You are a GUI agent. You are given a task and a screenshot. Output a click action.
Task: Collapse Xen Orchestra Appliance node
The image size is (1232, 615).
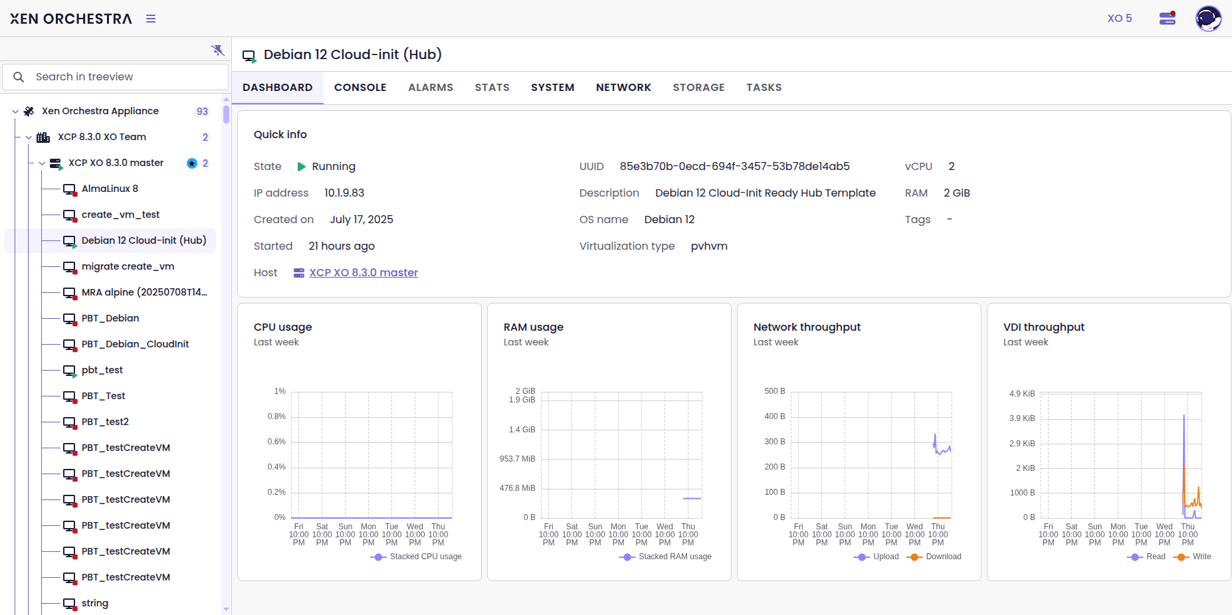[x=15, y=112]
